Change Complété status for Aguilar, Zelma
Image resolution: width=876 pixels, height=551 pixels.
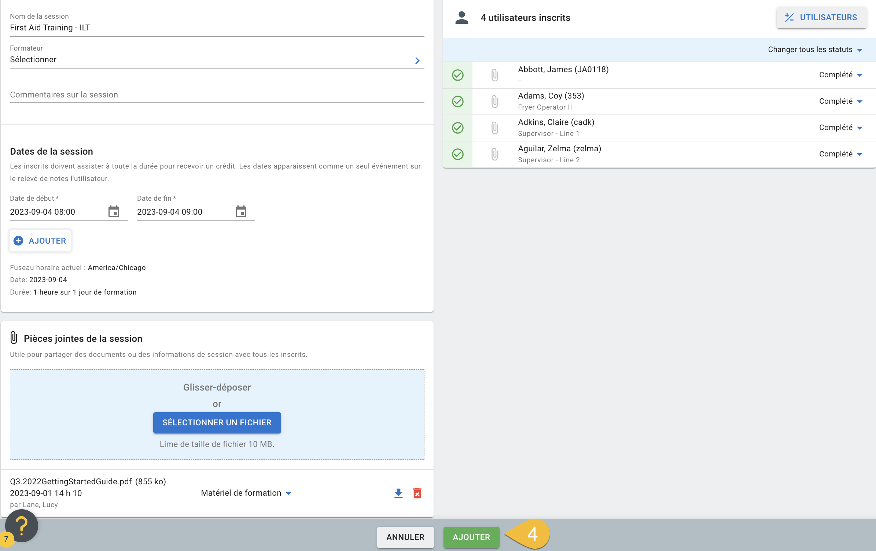[x=841, y=154]
